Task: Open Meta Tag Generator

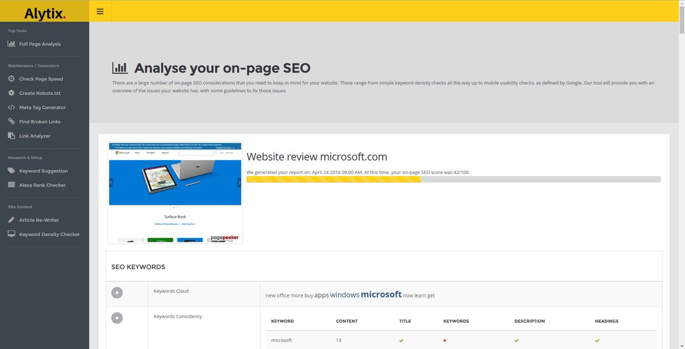Action: pyautogui.click(x=42, y=107)
